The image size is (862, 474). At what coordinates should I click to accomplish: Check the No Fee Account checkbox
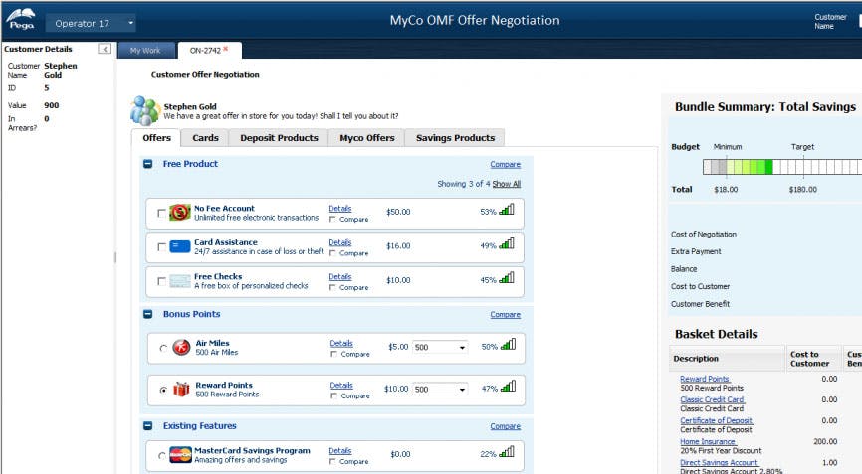tap(162, 214)
